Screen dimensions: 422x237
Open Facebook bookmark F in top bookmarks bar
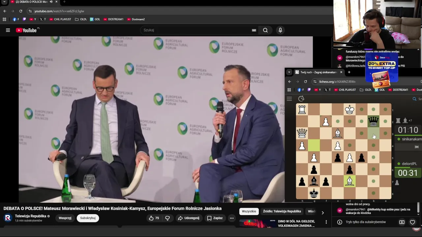tap(16, 19)
